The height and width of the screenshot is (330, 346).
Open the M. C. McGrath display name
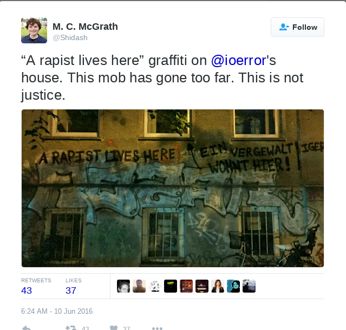pyautogui.click(x=85, y=27)
